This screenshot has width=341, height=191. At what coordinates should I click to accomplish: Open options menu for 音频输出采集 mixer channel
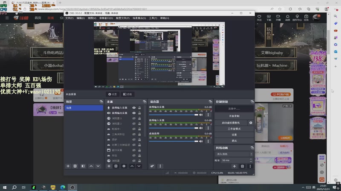coord(208,115)
